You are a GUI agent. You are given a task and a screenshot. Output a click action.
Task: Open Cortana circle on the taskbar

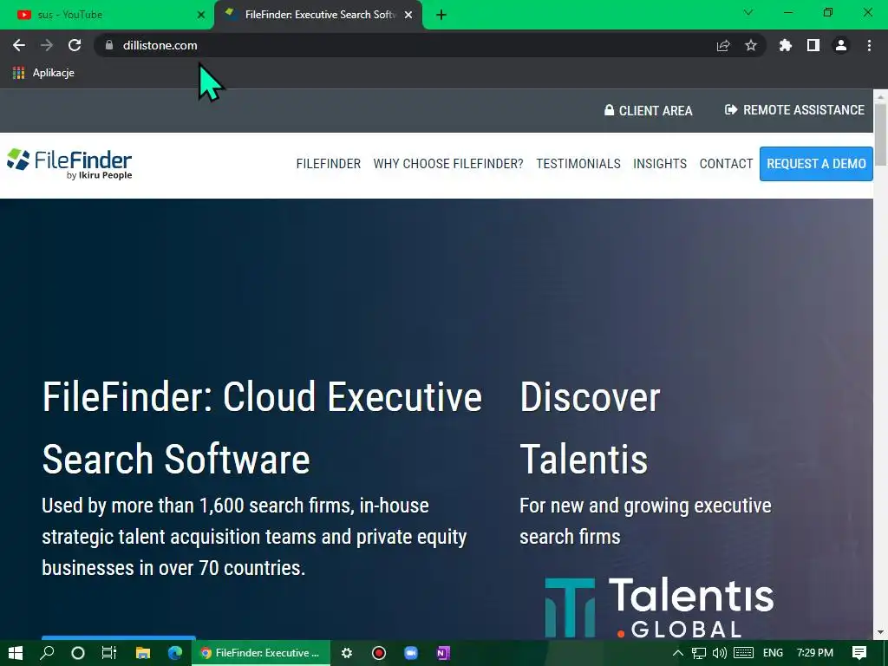[78, 653]
